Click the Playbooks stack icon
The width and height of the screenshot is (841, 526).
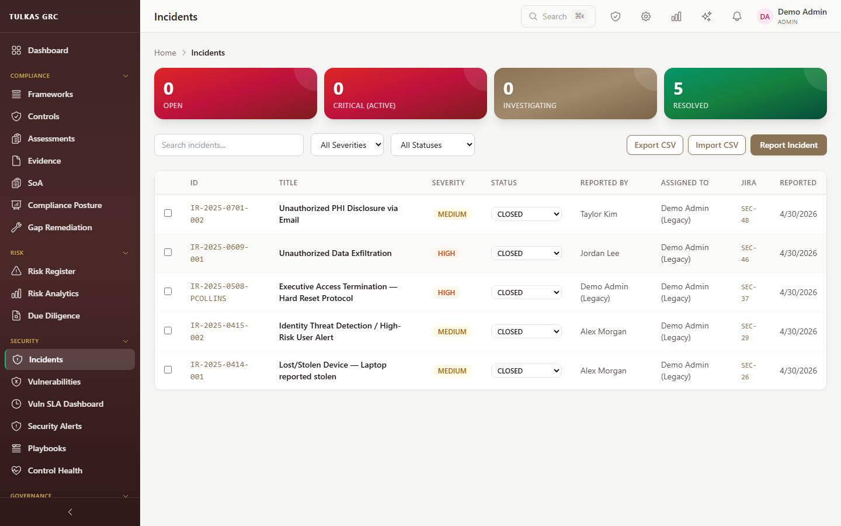click(x=16, y=448)
